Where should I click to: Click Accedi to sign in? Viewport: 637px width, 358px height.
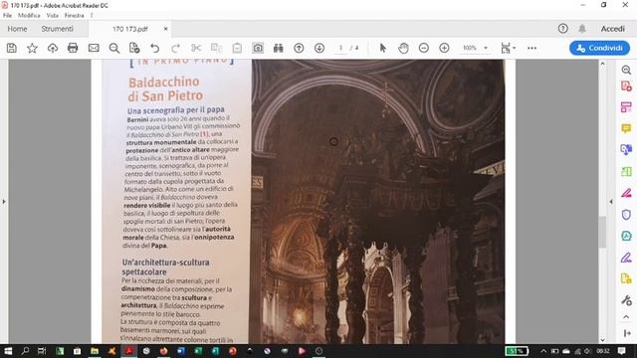pos(613,29)
